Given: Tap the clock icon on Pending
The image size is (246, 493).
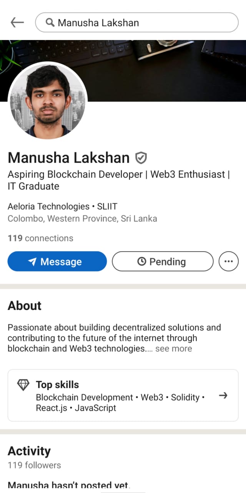Looking at the screenshot, I should click(x=142, y=262).
